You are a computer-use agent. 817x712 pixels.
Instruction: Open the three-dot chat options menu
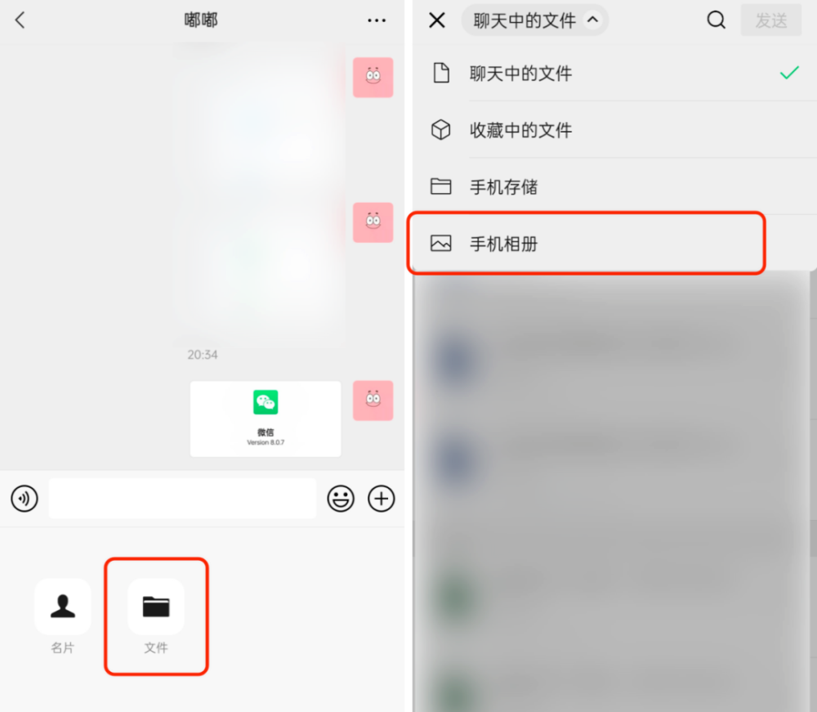click(x=376, y=20)
